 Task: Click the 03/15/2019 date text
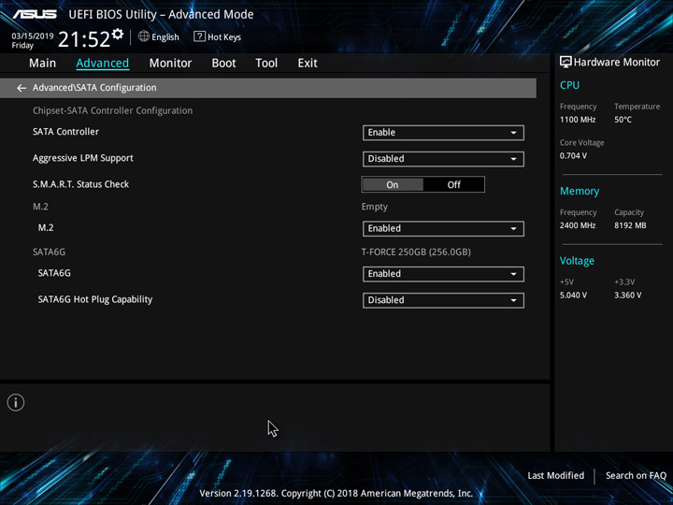coord(33,36)
